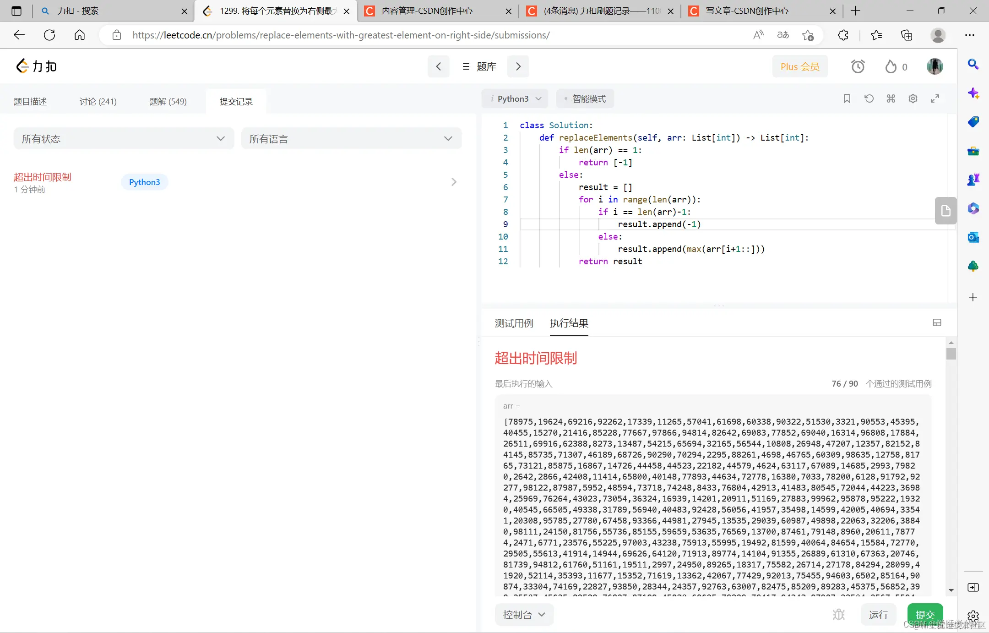
Task: Click the bookmark icon in editor toolbar
Action: click(x=847, y=98)
